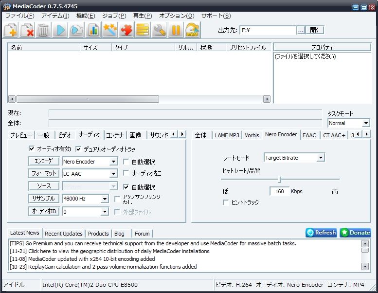The width and height of the screenshot is (378, 293).
Task: Click the orange Pause toolbar icon
Action: click(x=176, y=30)
